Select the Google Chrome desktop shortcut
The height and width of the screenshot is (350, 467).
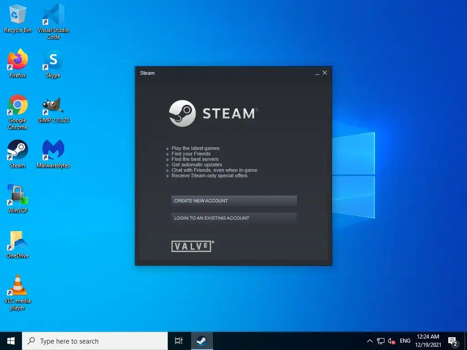18,112
